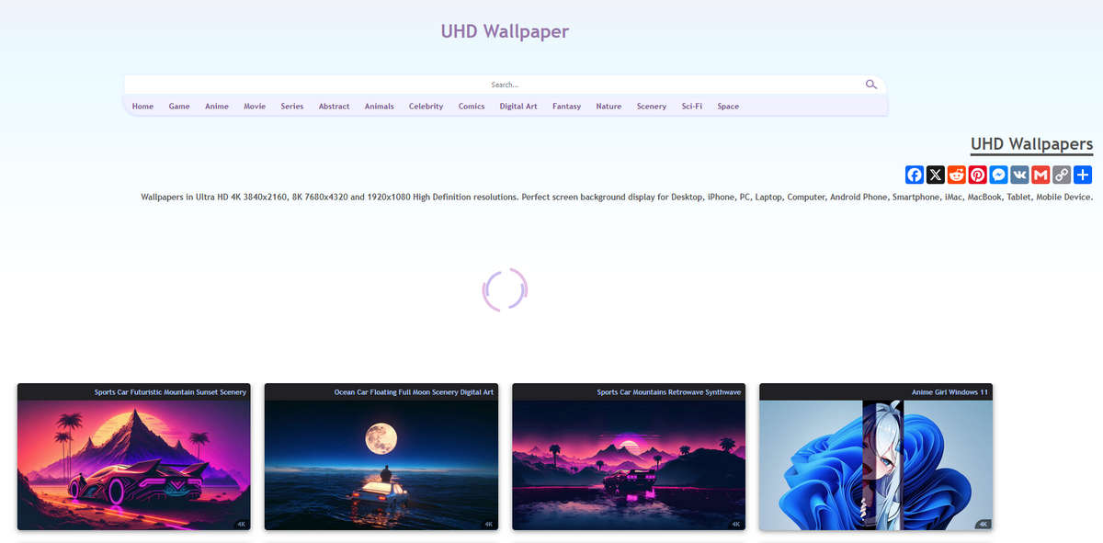1103x543 pixels.
Task: Click the search magnifier icon
Action: tap(871, 85)
